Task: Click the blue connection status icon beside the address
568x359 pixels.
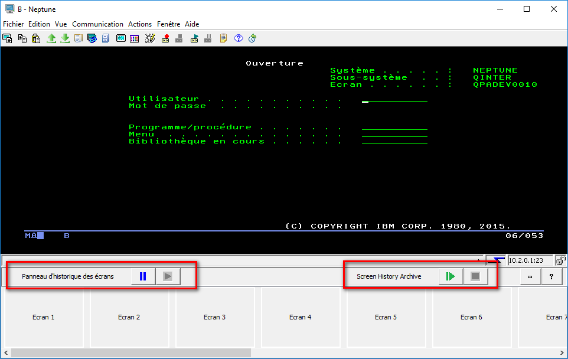Action: click(497, 260)
